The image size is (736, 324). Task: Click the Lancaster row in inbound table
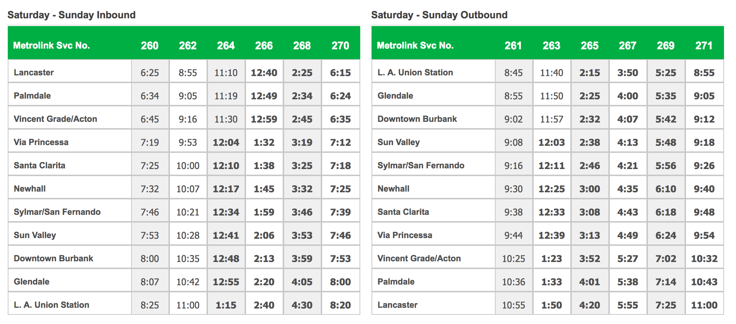[x=184, y=73]
